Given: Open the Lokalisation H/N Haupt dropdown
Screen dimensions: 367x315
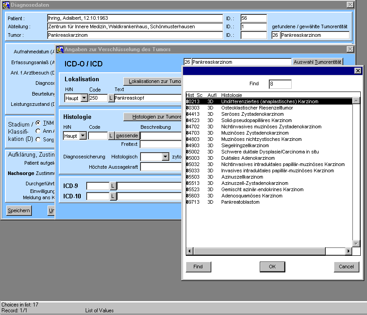Looking at the screenshot, I should pos(83,98).
